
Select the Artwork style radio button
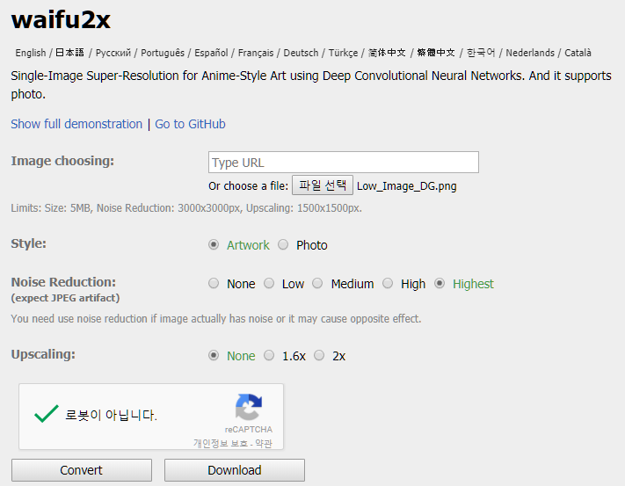[214, 244]
